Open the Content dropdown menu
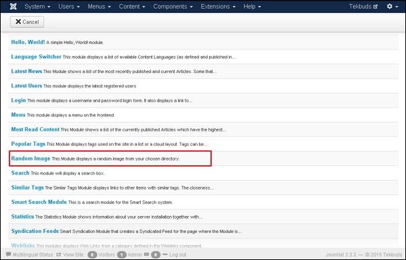This screenshot has width=406, height=260. (x=132, y=7)
